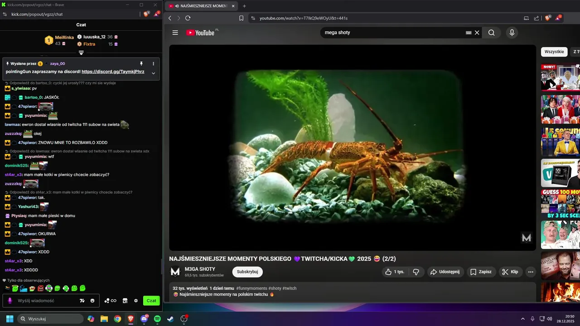
Task: Click username Fixtra in leaderboard
Action: [89, 44]
